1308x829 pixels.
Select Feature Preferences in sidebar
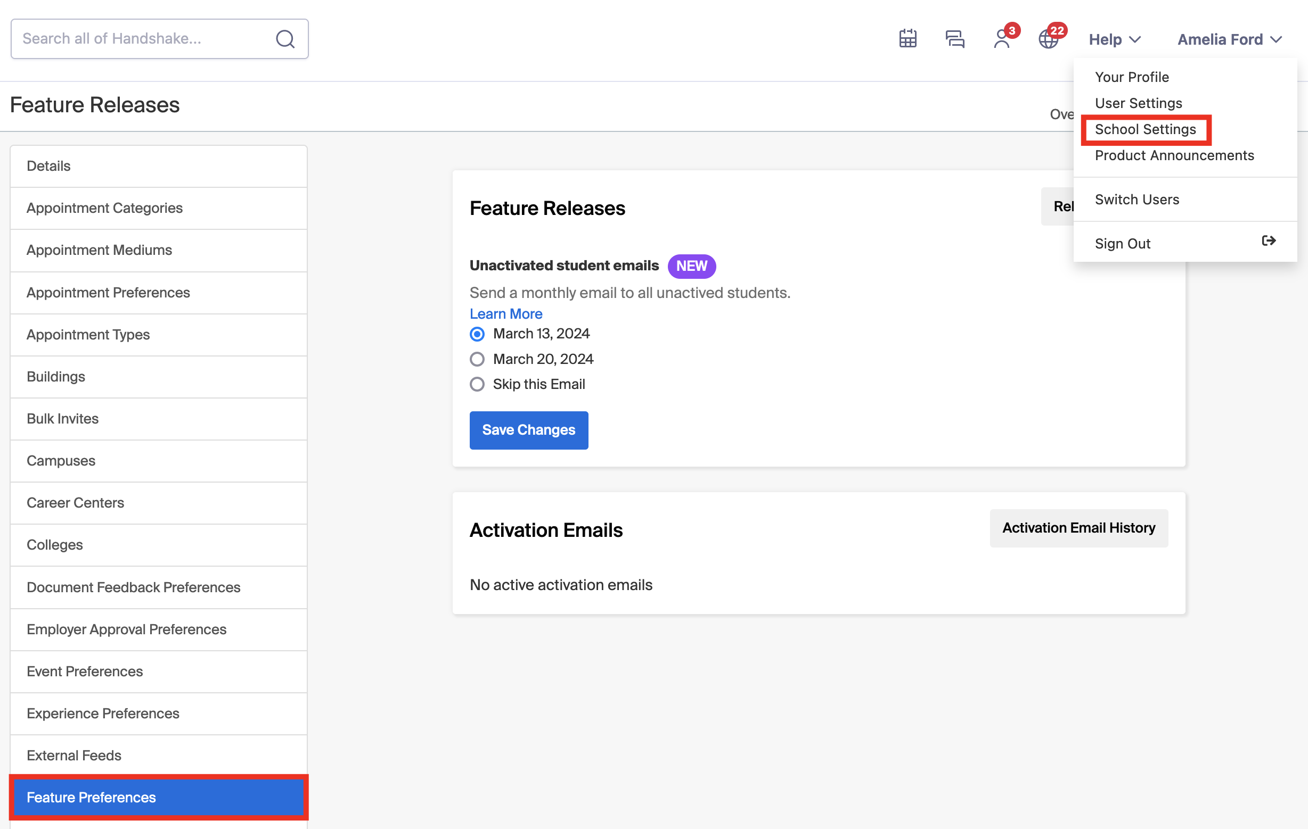159,798
